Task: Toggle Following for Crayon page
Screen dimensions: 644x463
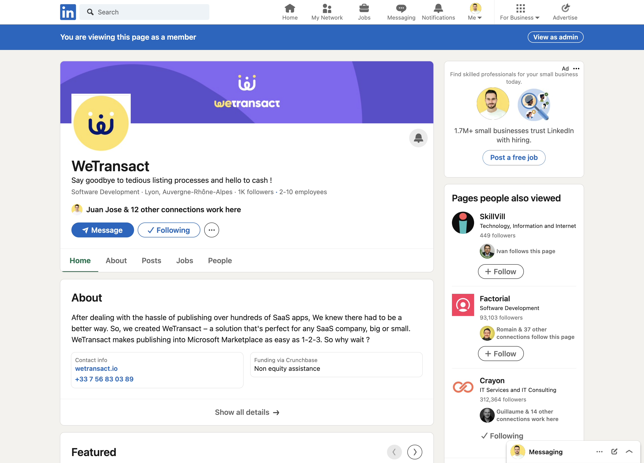Action: 502,436
